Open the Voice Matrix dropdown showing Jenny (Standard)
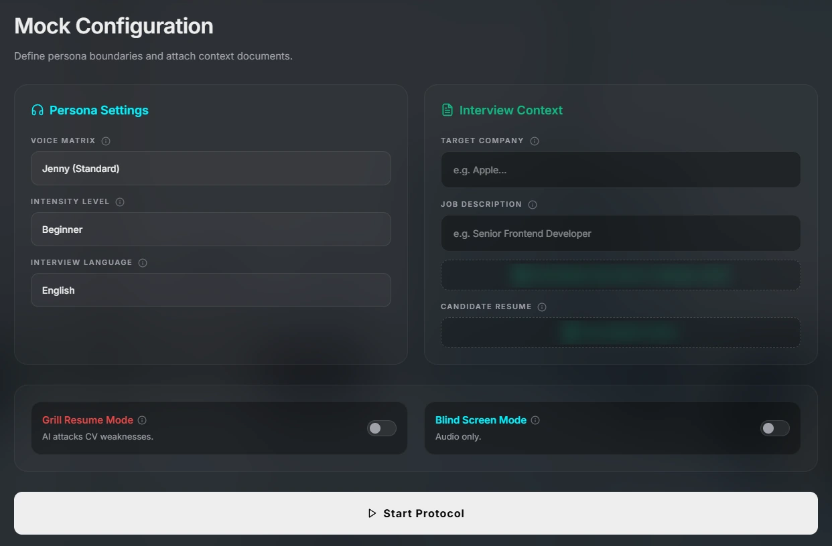The height and width of the screenshot is (546, 832). tap(211, 169)
